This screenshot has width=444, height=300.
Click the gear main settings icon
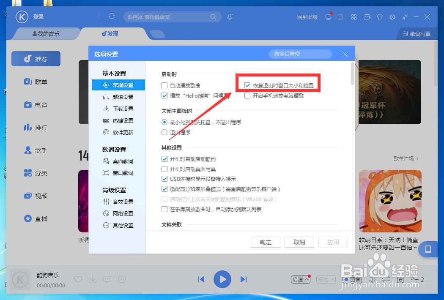click(392, 17)
